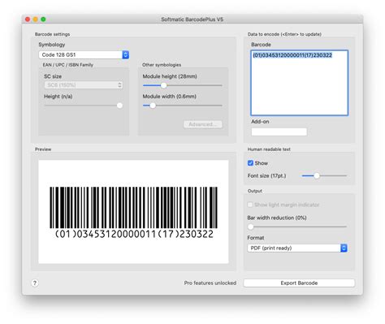Click into the Barcode data text area
Viewport: 385px width, 324px height.
[300, 83]
